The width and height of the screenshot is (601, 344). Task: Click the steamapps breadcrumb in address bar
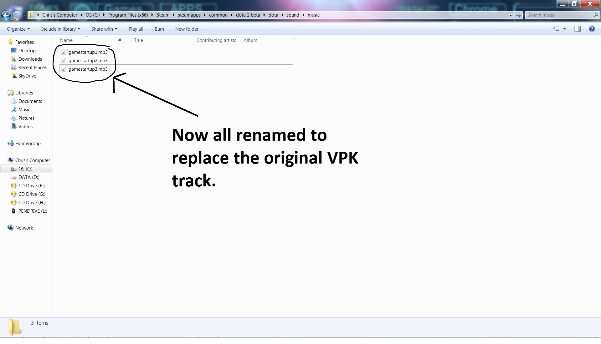point(189,15)
